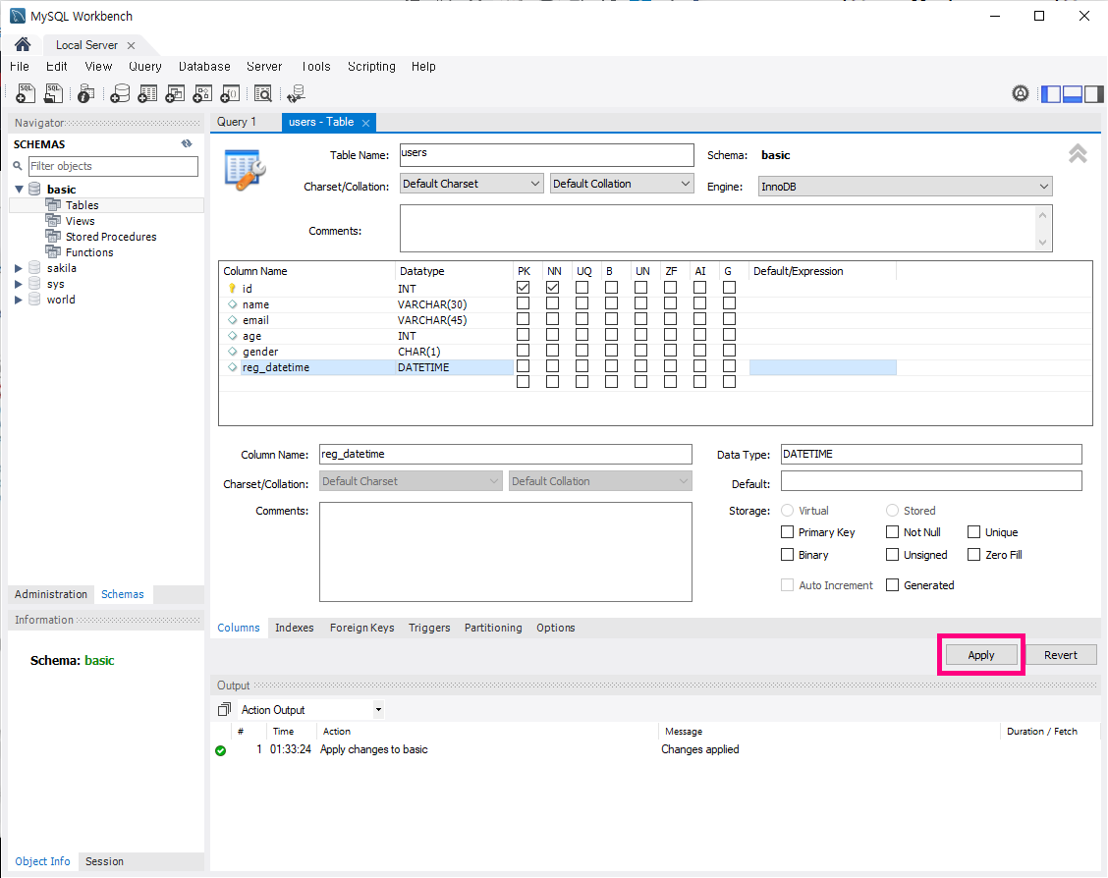Create new view toolbar icon
Screen dimensions: 1108x878
(175, 93)
